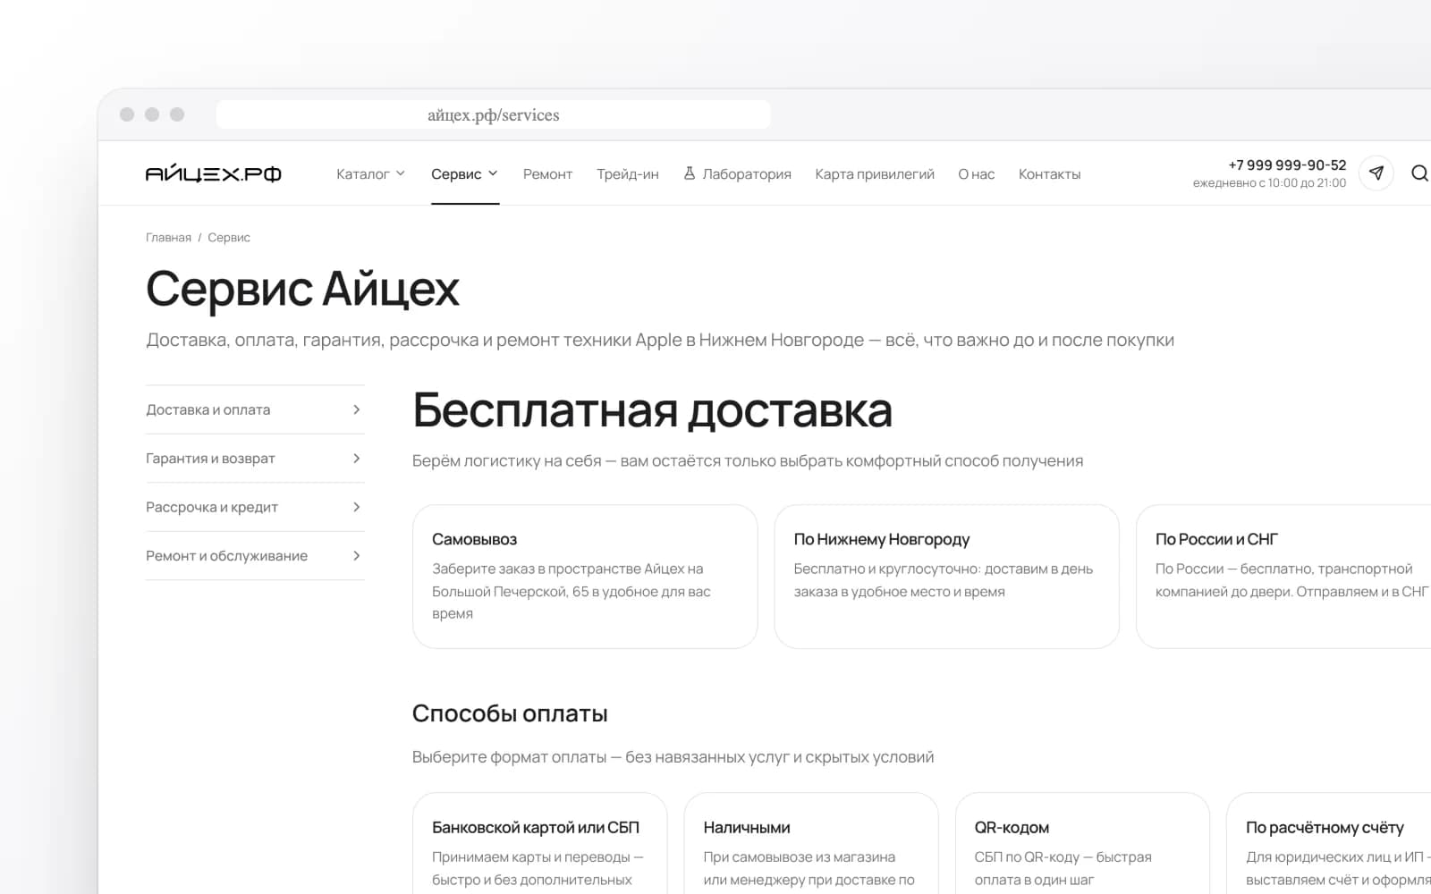Select Гарантия и возврат sidebar label
1431x894 pixels.
coord(210,459)
